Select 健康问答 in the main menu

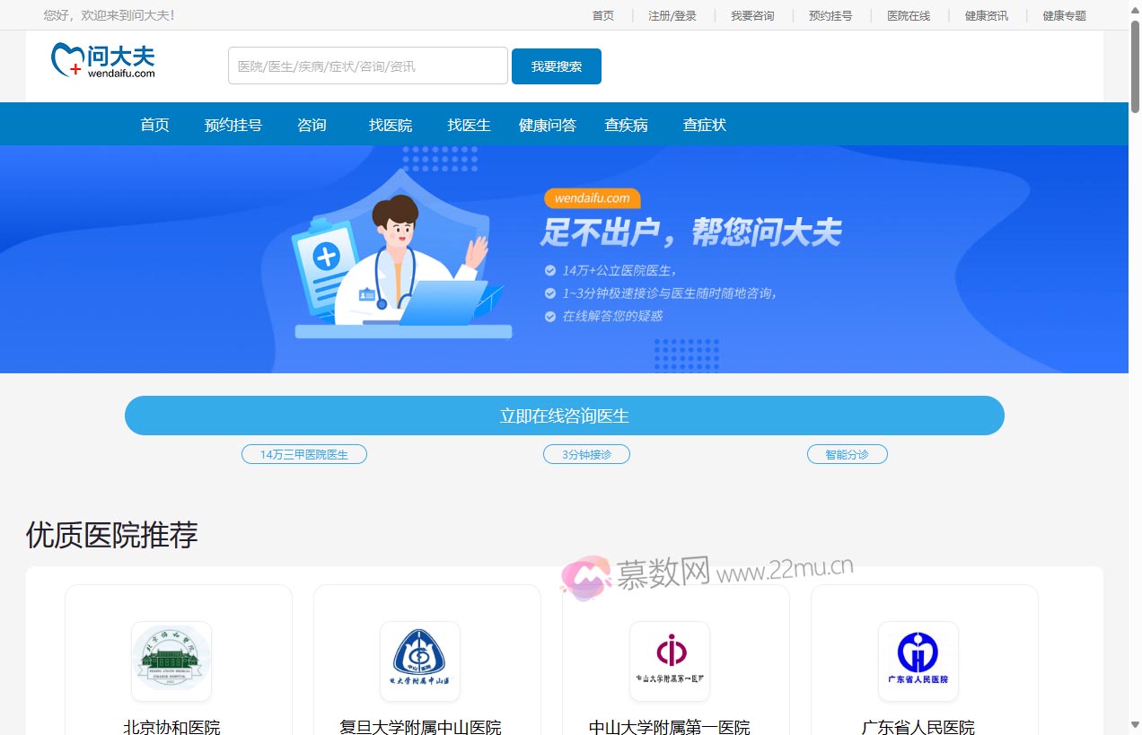tap(548, 125)
